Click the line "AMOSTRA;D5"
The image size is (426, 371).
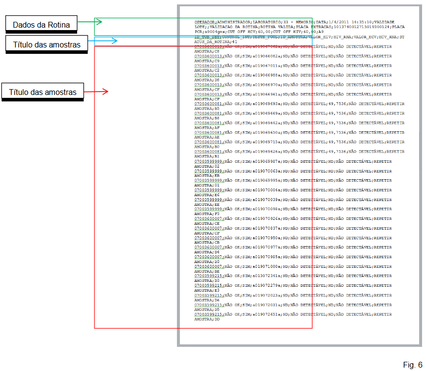207,309
